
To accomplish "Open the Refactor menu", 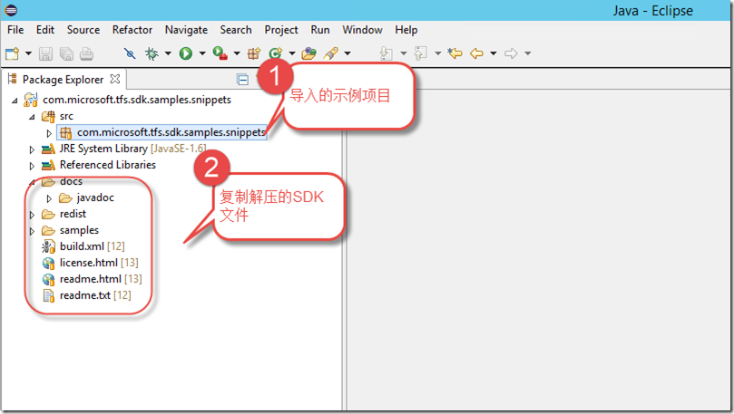I will pyautogui.click(x=132, y=30).
